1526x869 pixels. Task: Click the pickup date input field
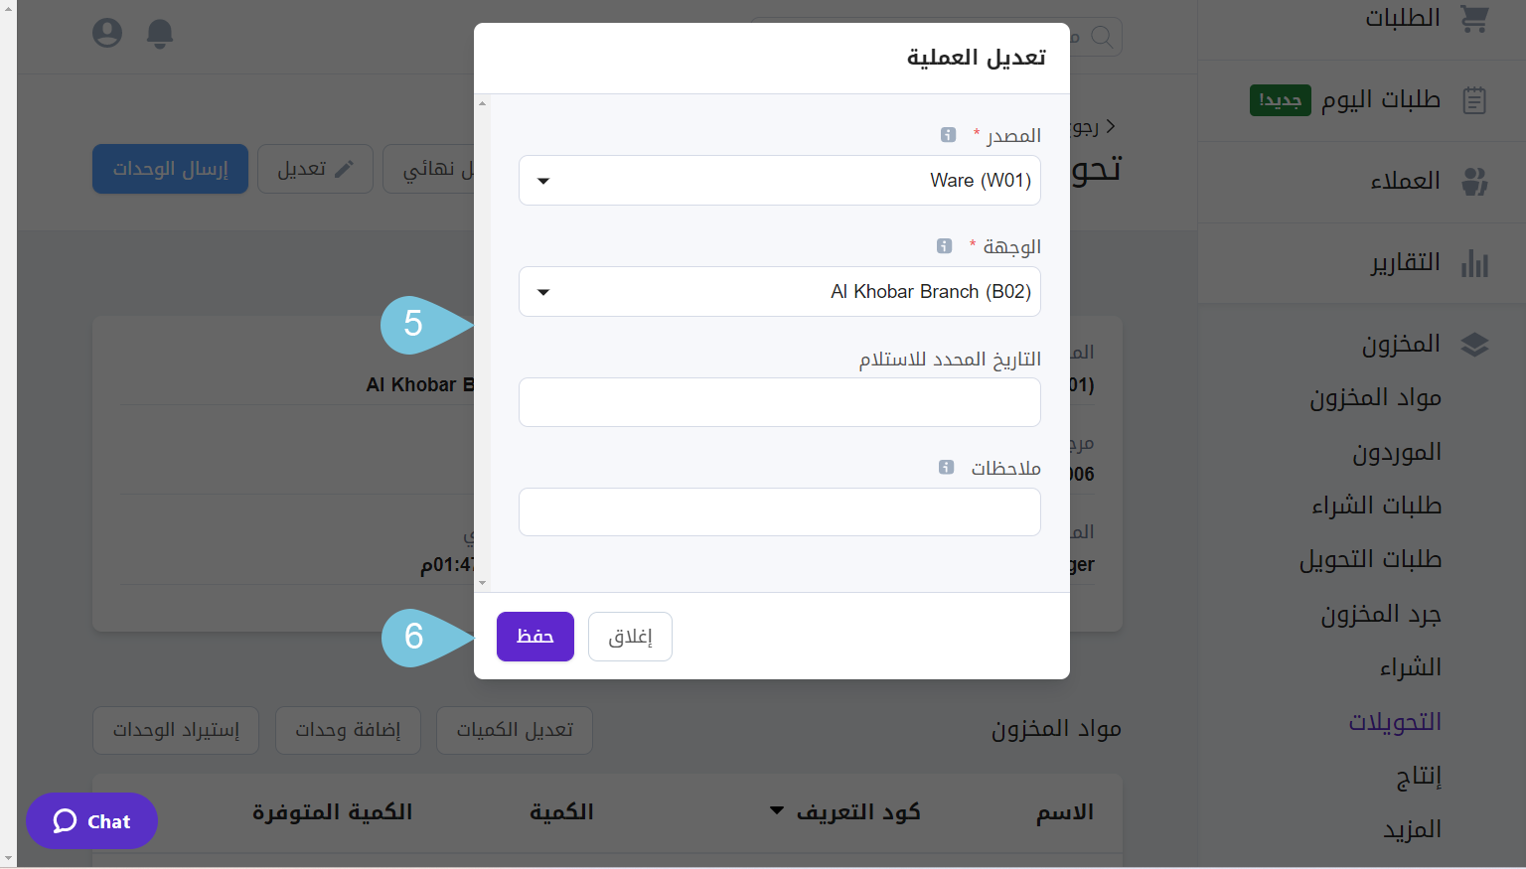779,402
